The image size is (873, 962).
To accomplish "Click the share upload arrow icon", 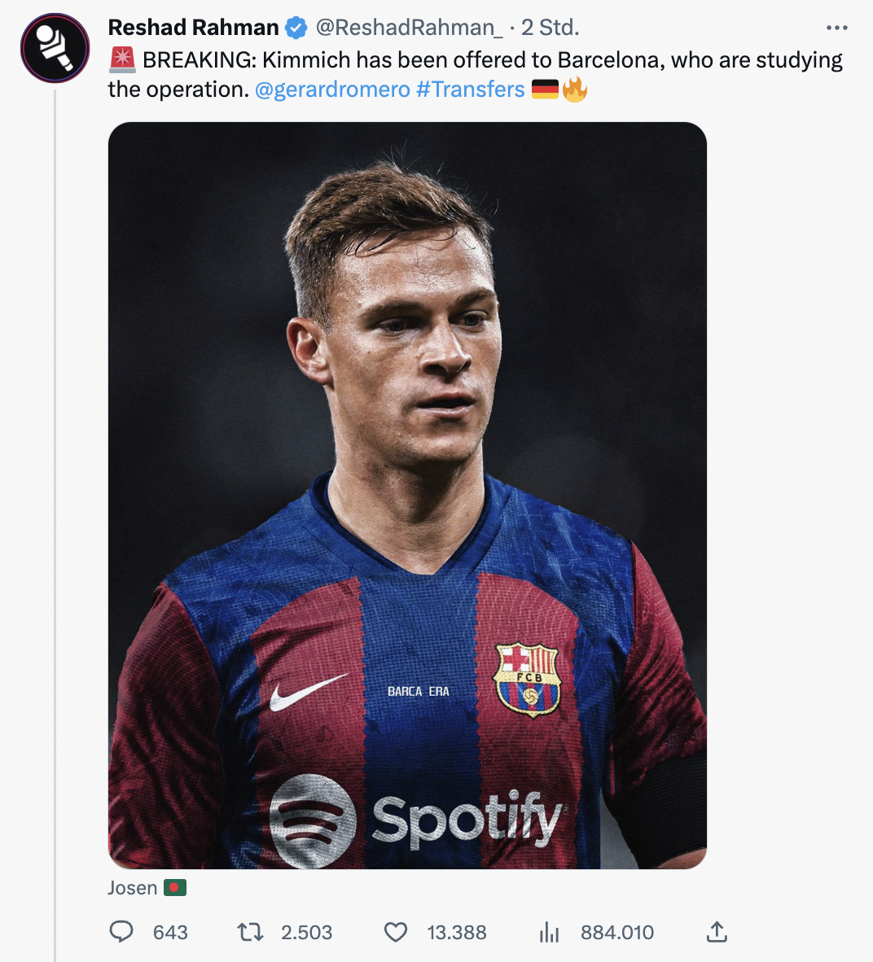I will pos(717,932).
